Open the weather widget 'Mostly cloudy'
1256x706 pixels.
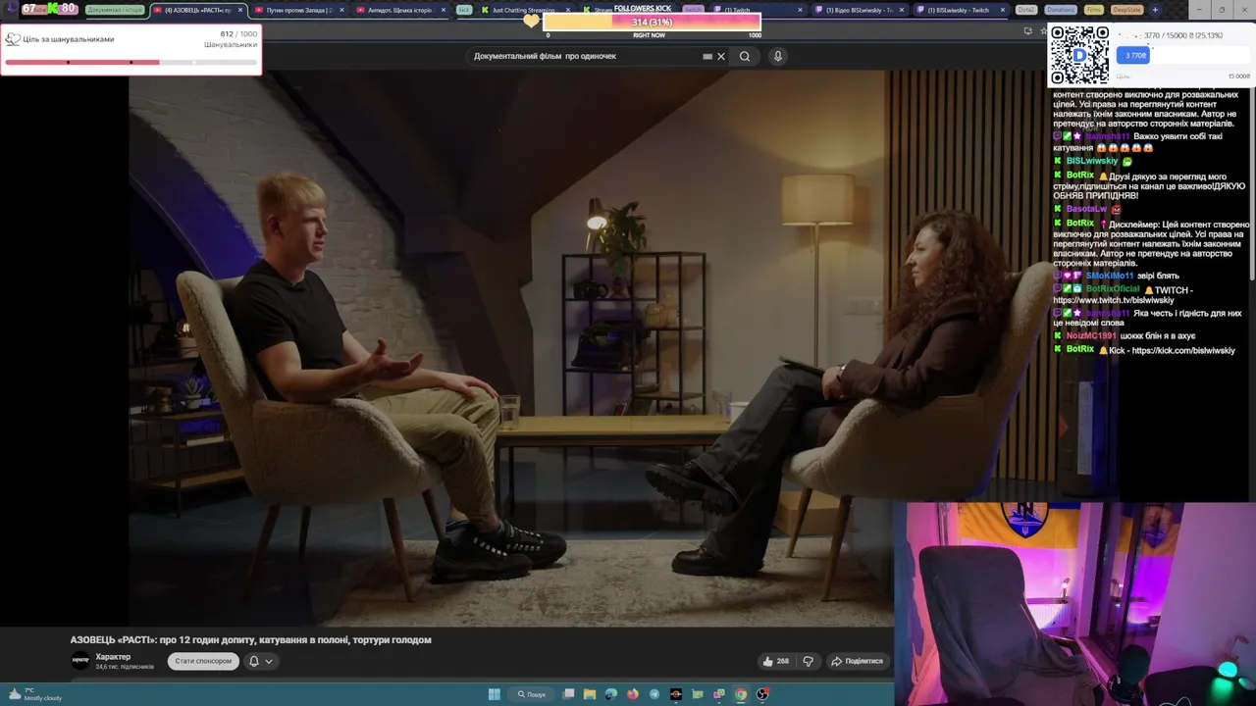34,694
